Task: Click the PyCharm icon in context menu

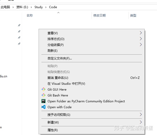Action: click(43, 101)
